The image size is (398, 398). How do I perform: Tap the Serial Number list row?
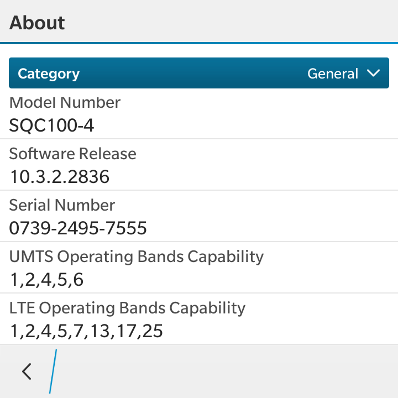point(199,216)
